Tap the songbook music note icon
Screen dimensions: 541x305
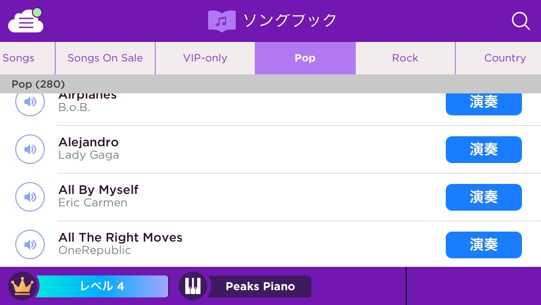point(221,21)
